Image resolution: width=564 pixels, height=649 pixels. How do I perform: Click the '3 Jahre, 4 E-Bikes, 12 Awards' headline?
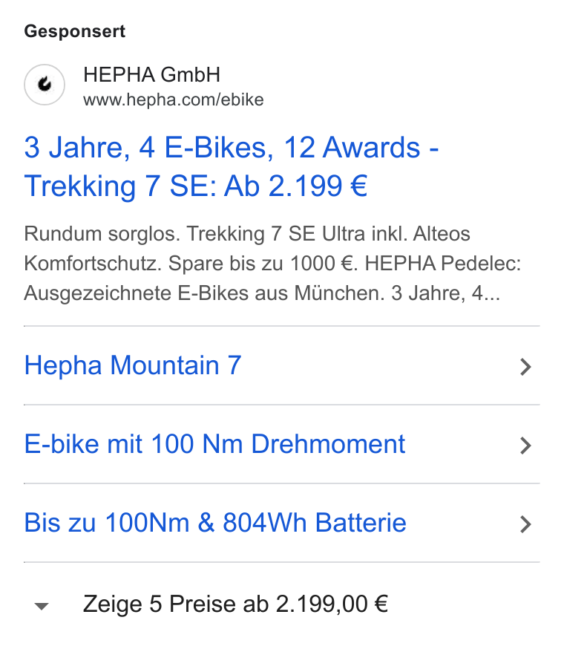(222, 148)
